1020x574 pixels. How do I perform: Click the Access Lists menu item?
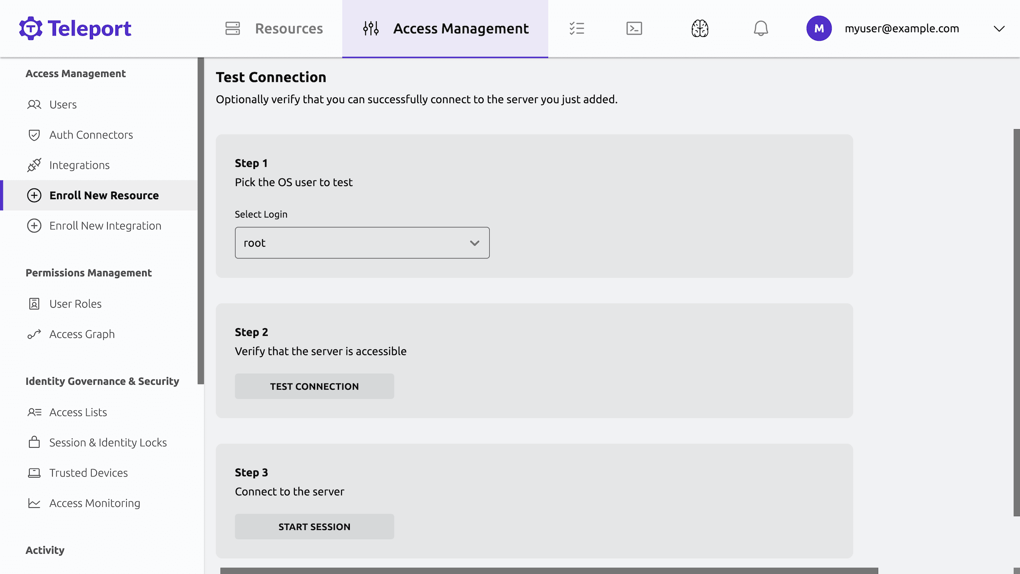pos(78,412)
